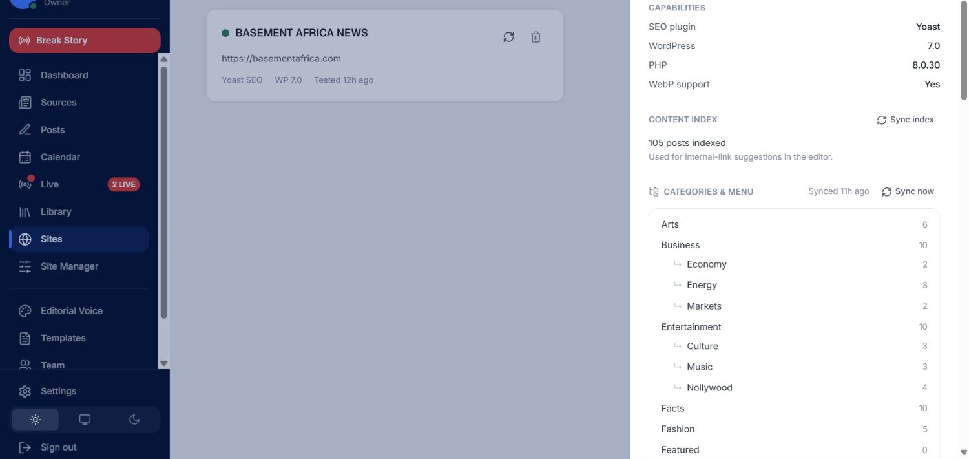Open the Library books icon
This screenshot has width=969, height=459.
point(25,211)
